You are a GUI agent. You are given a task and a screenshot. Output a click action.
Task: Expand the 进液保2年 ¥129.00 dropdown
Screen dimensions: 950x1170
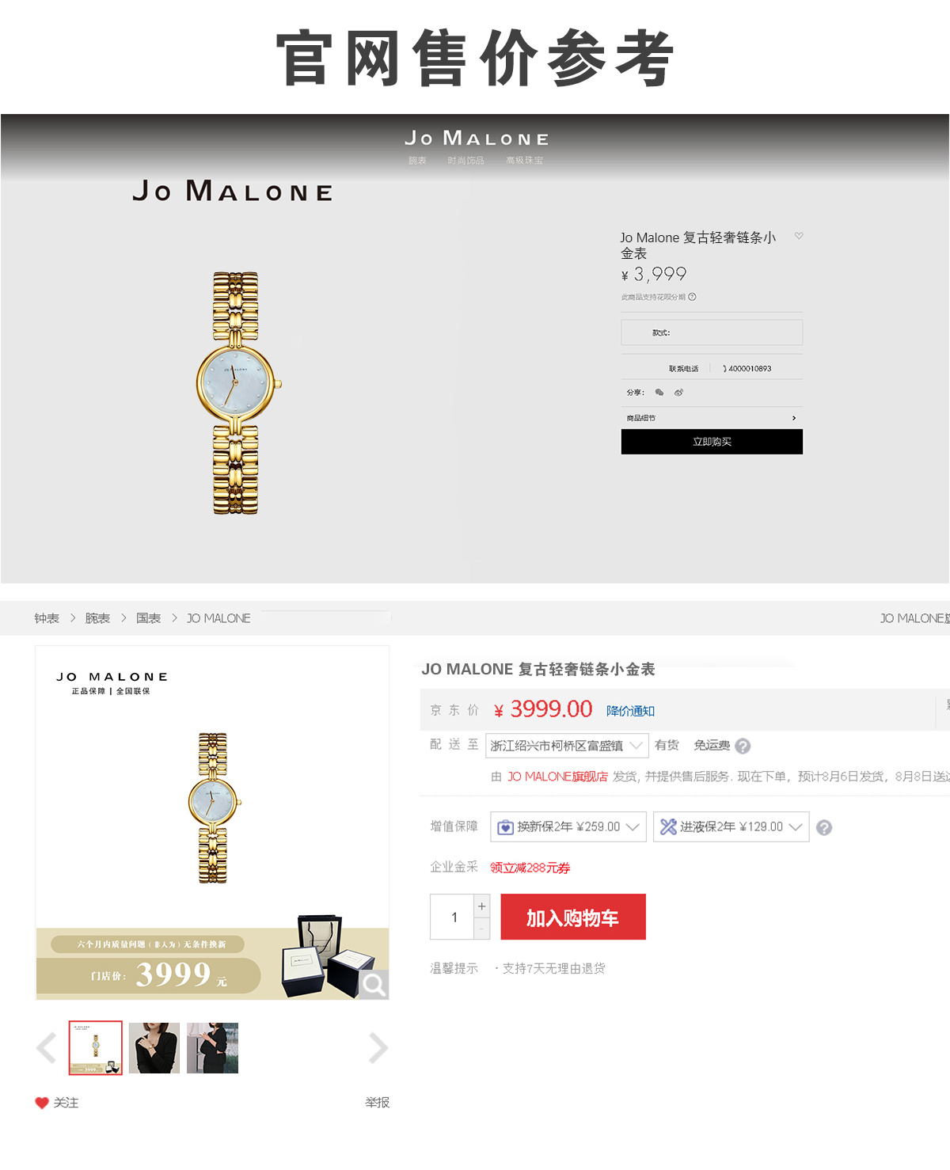pyautogui.click(x=731, y=826)
